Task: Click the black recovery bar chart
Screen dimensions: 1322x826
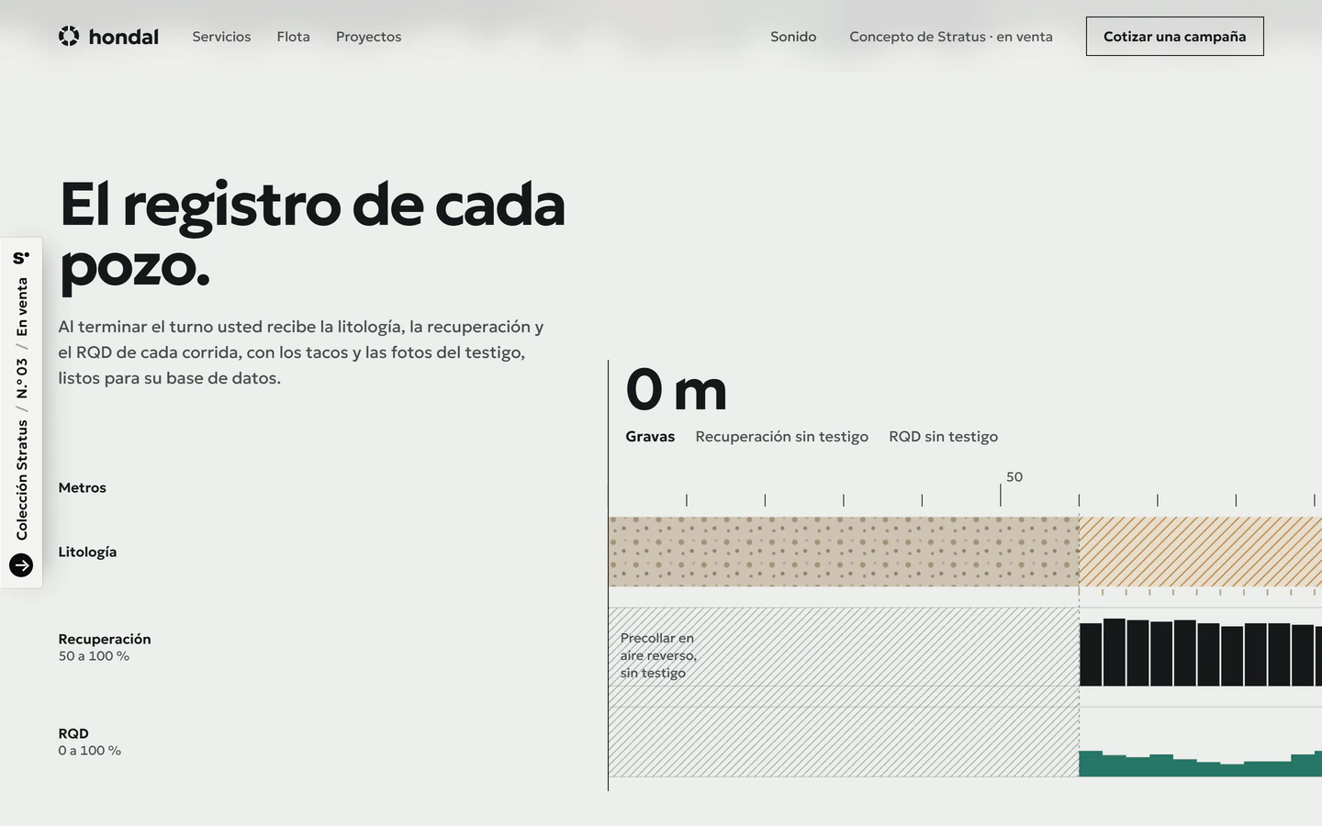Action: coord(1200,653)
